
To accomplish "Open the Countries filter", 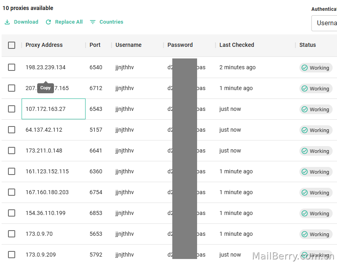I will 111,22.
